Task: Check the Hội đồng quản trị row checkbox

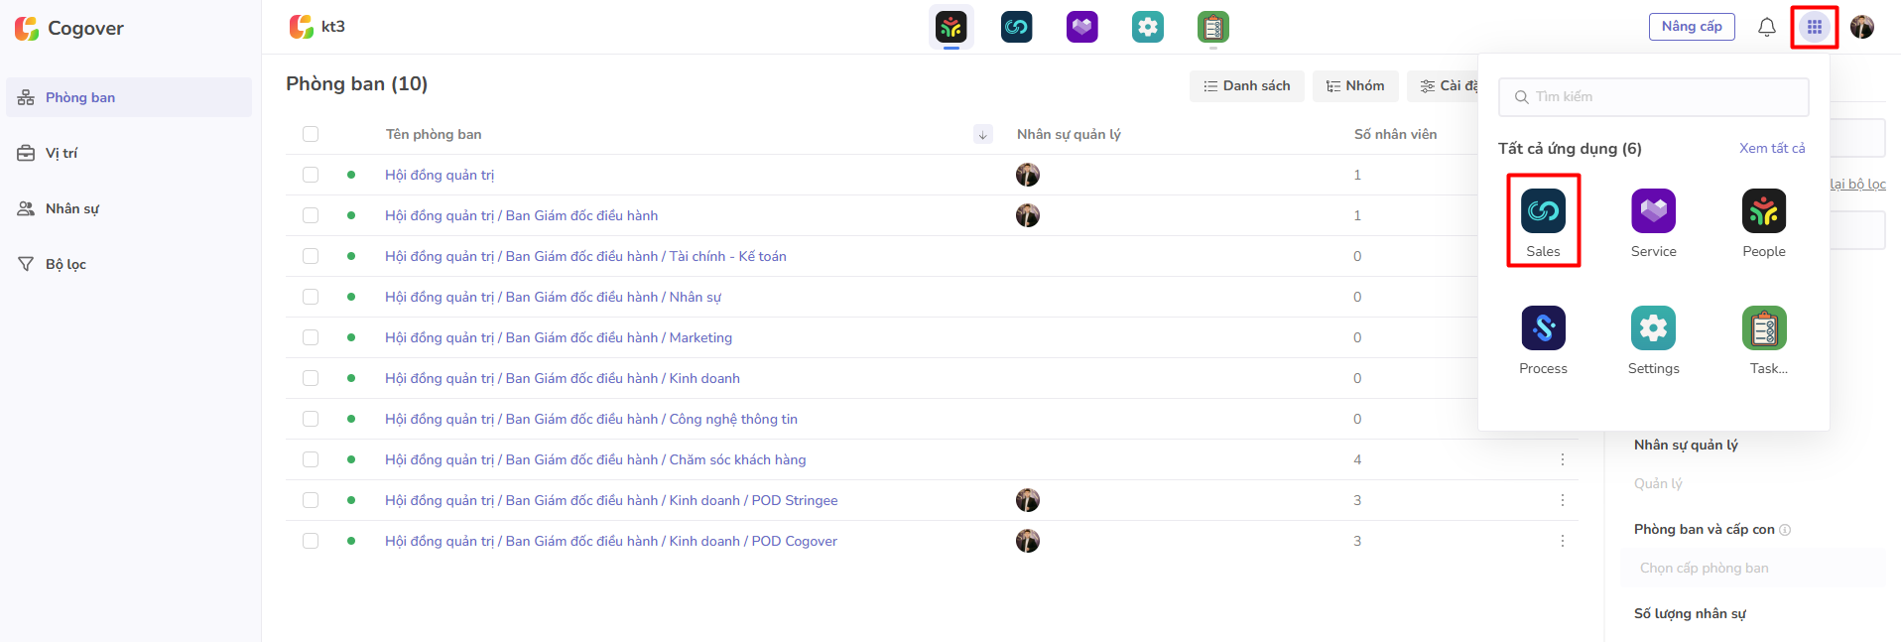Action: tap(311, 175)
